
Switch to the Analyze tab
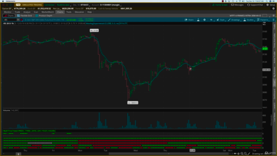(27, 12)
